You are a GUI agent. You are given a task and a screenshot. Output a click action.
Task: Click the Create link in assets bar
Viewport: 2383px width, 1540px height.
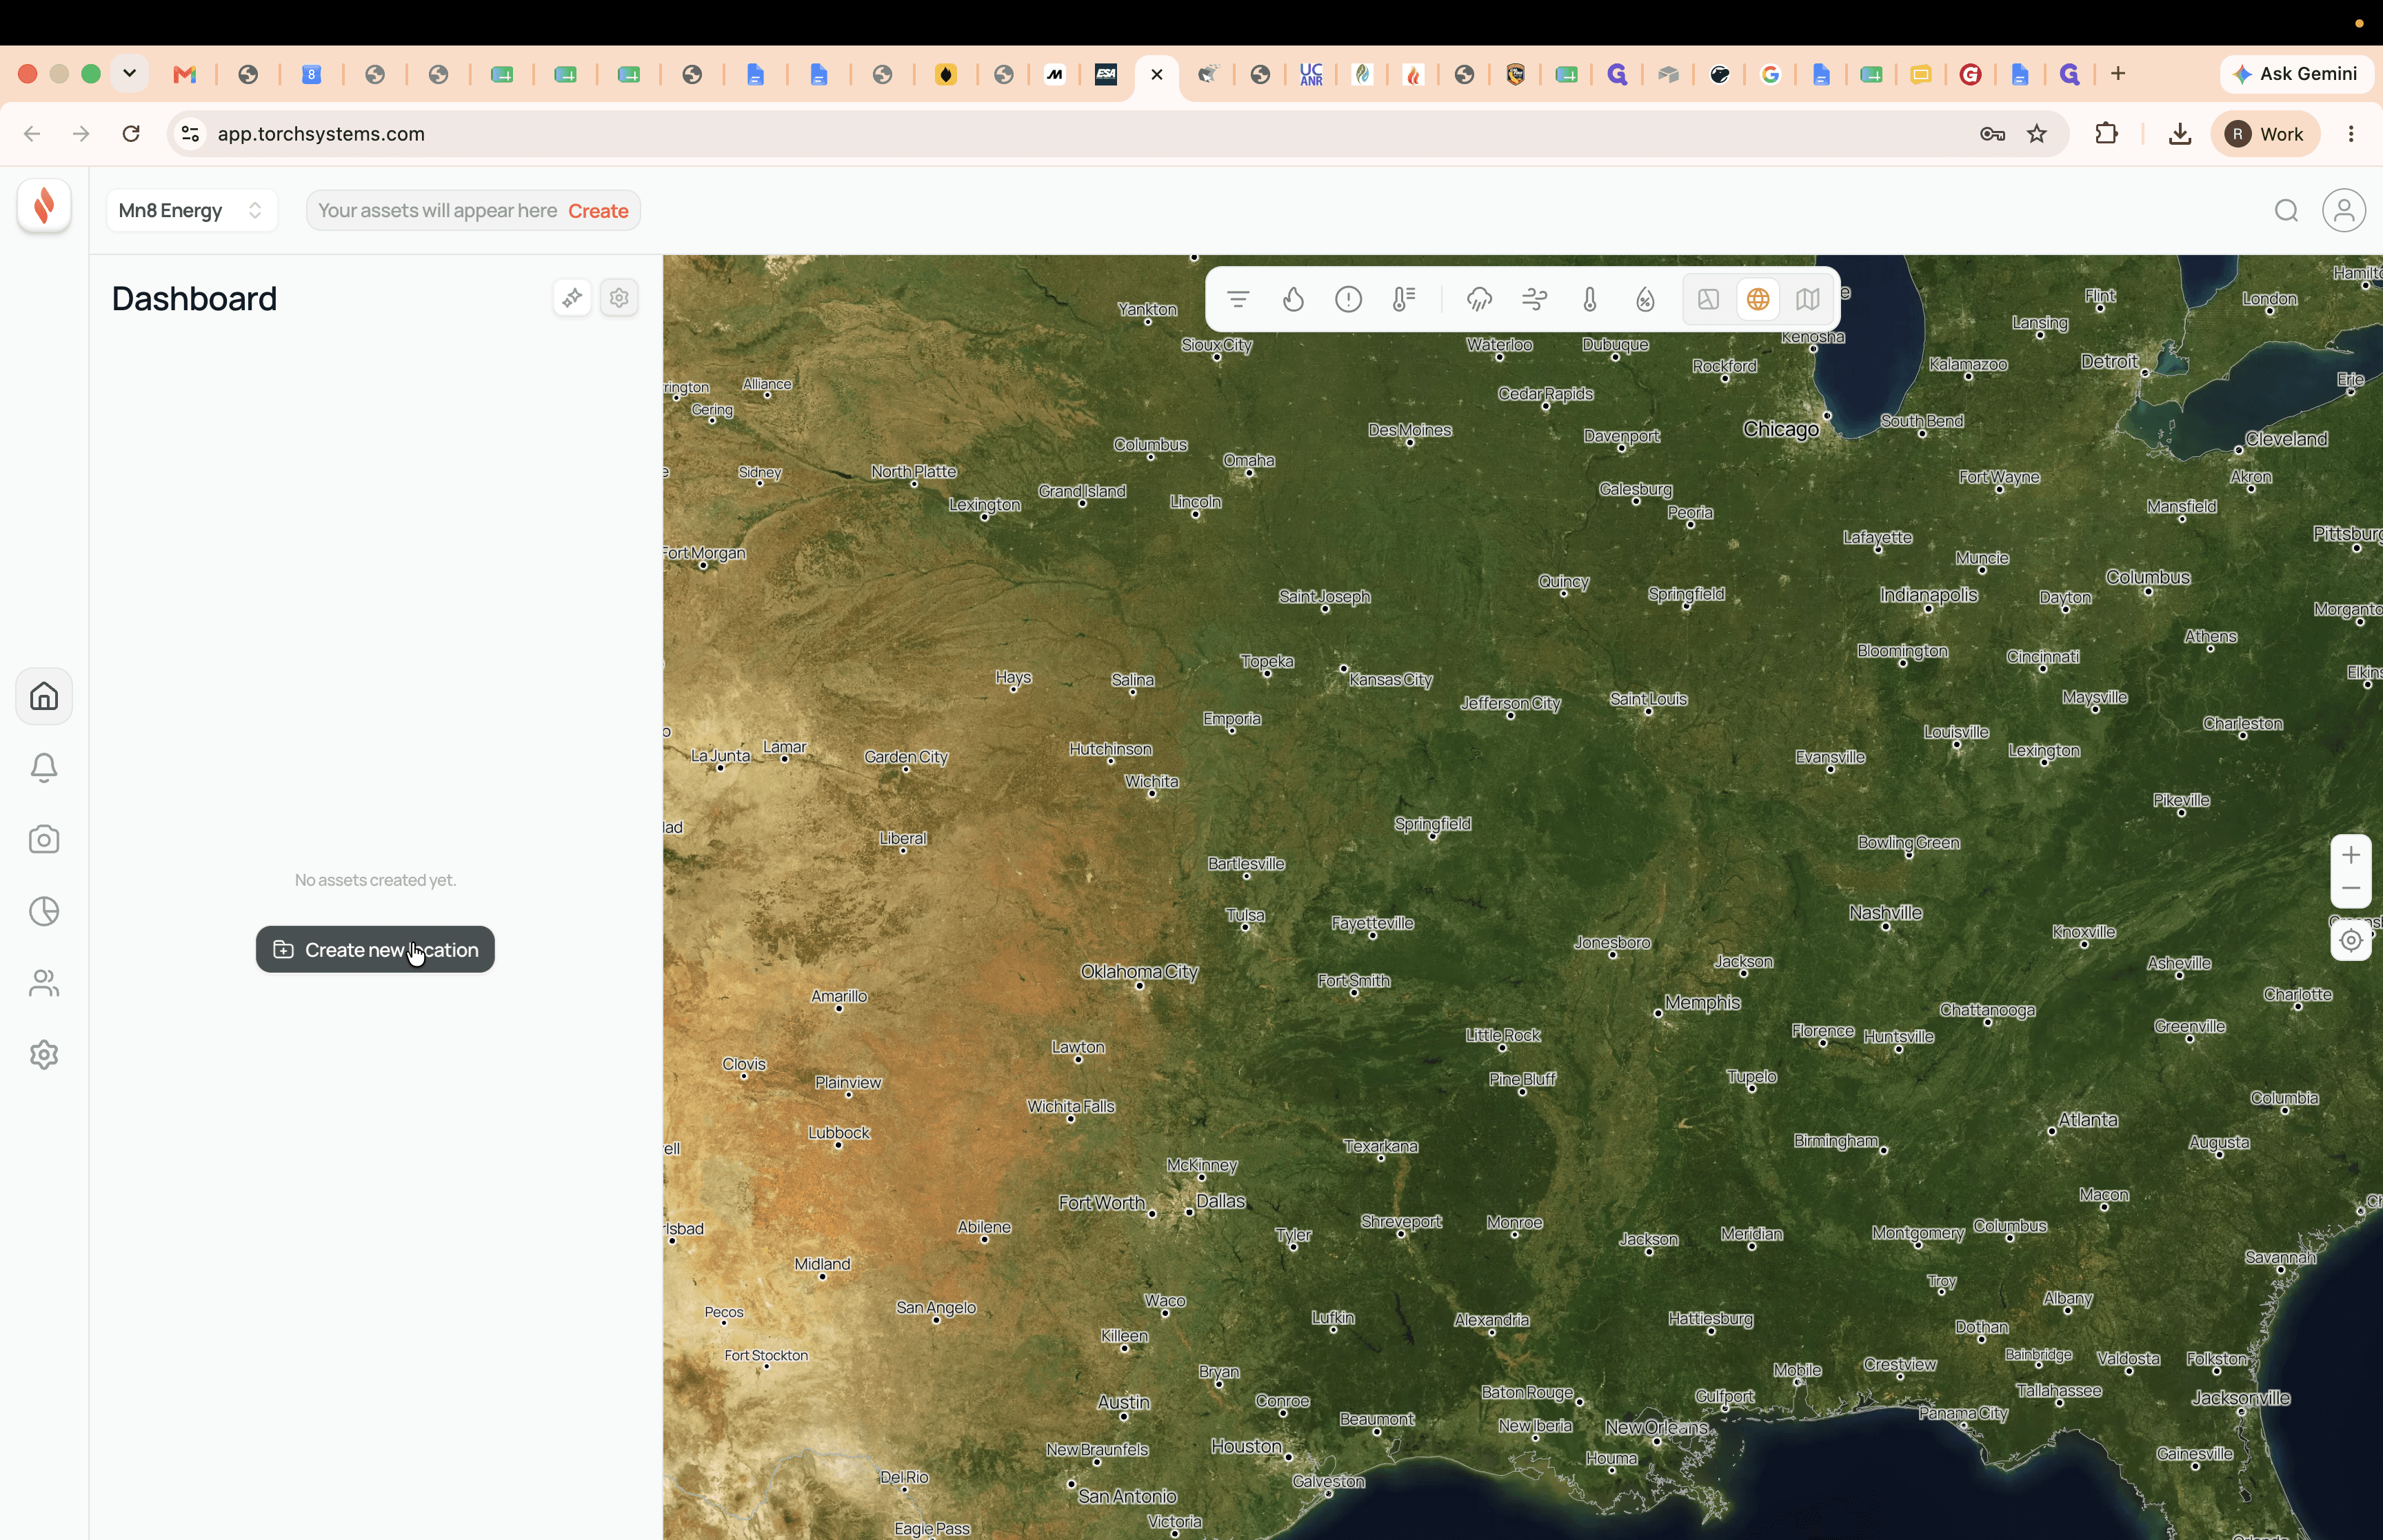(598, 211)
